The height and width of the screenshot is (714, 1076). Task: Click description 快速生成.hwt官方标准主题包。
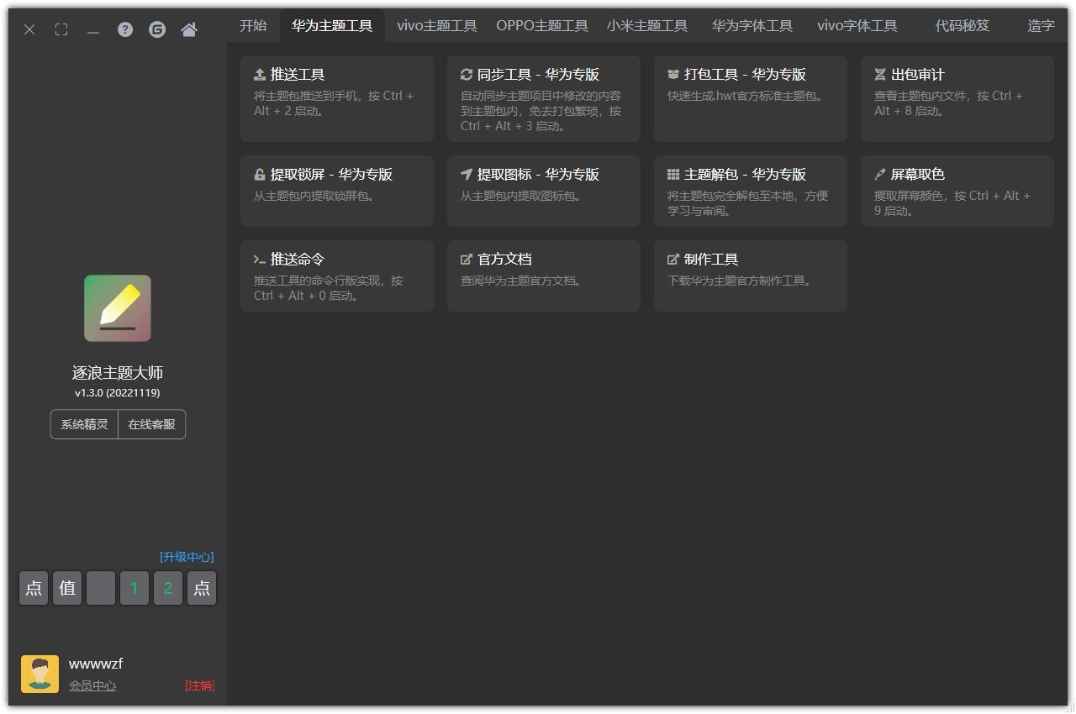click(x=747, y=96)
